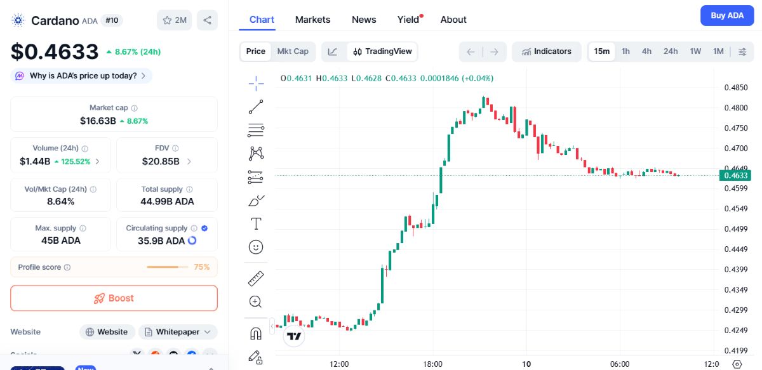762x370 pixels.
Task: Switch chart to Mkt Cap view
Action: click(x=293, y=51)
